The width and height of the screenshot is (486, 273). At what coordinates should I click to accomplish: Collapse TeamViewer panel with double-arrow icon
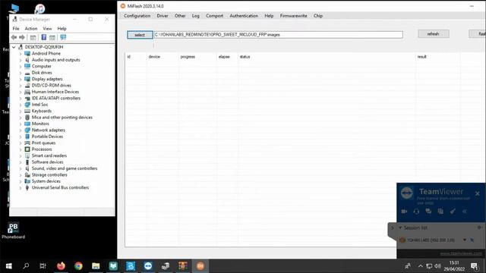tap(465, 212)
